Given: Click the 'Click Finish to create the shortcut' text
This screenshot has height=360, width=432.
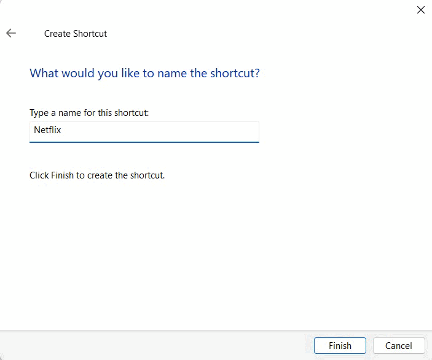Looking at the screenshot, I should coord(97,175).
